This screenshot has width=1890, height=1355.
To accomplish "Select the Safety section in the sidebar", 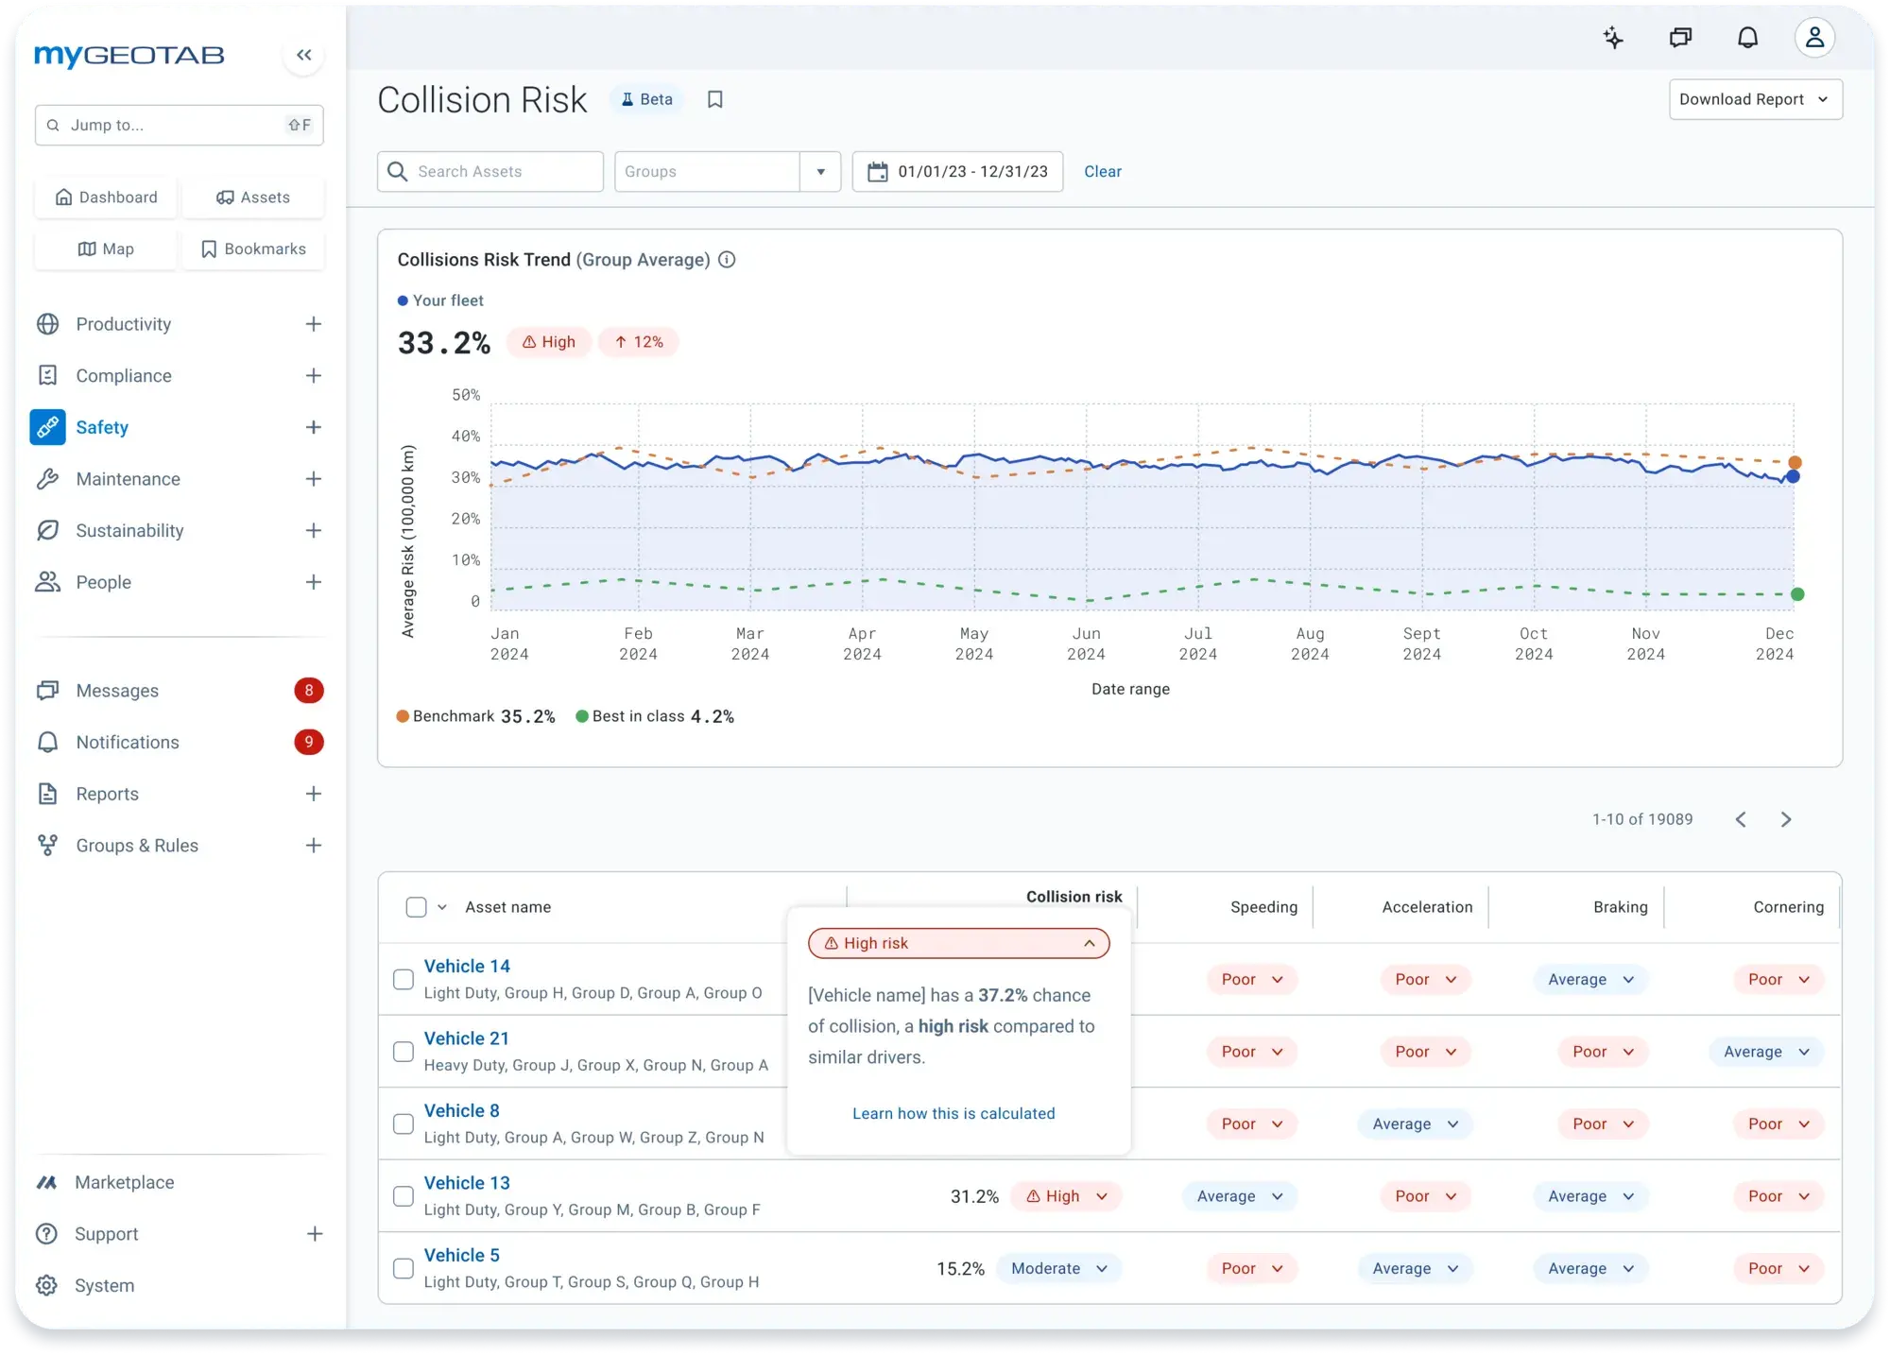I will [102, 427].
